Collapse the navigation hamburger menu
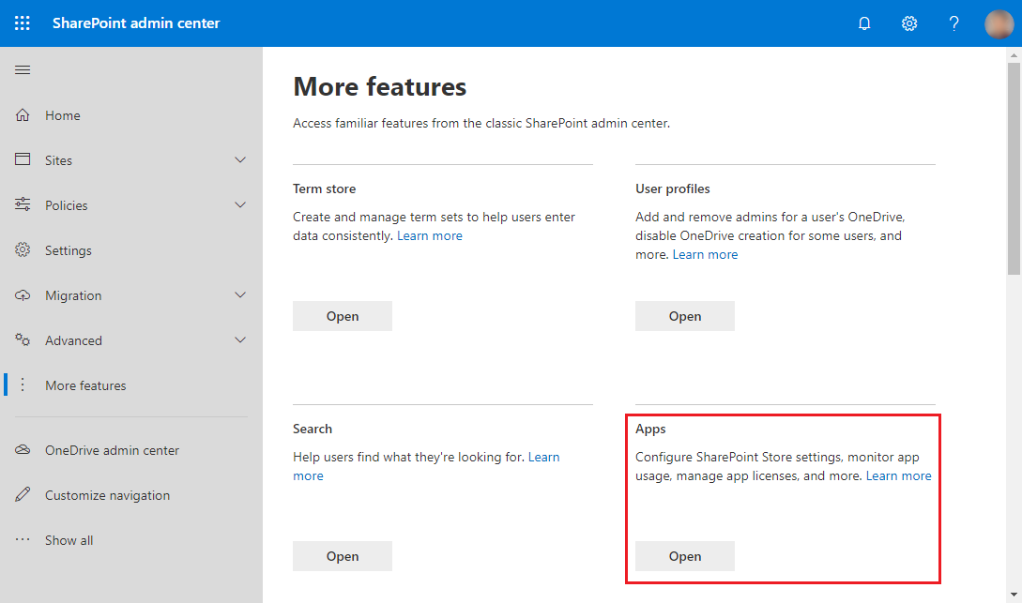Image resolution: width=1022 pixels, height=603 pixels. click(x=23, y=69)
